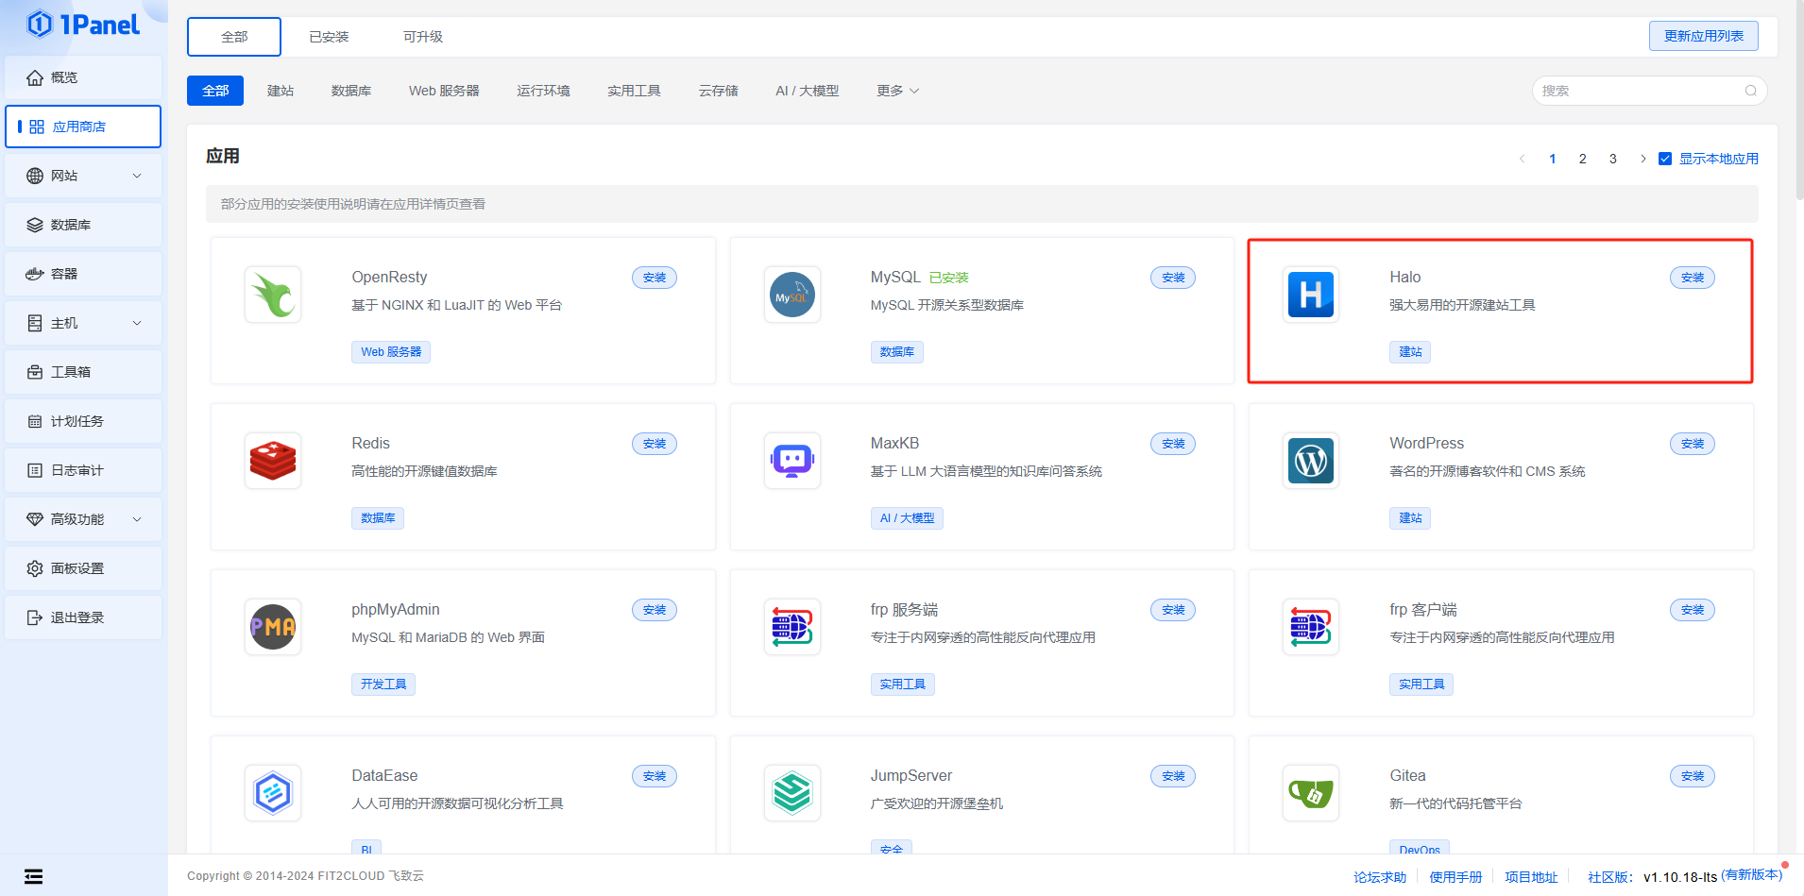This screenshot has height=896, width=1804.
Task: Open the OpenResty app icon
Action: coord(273,295)
